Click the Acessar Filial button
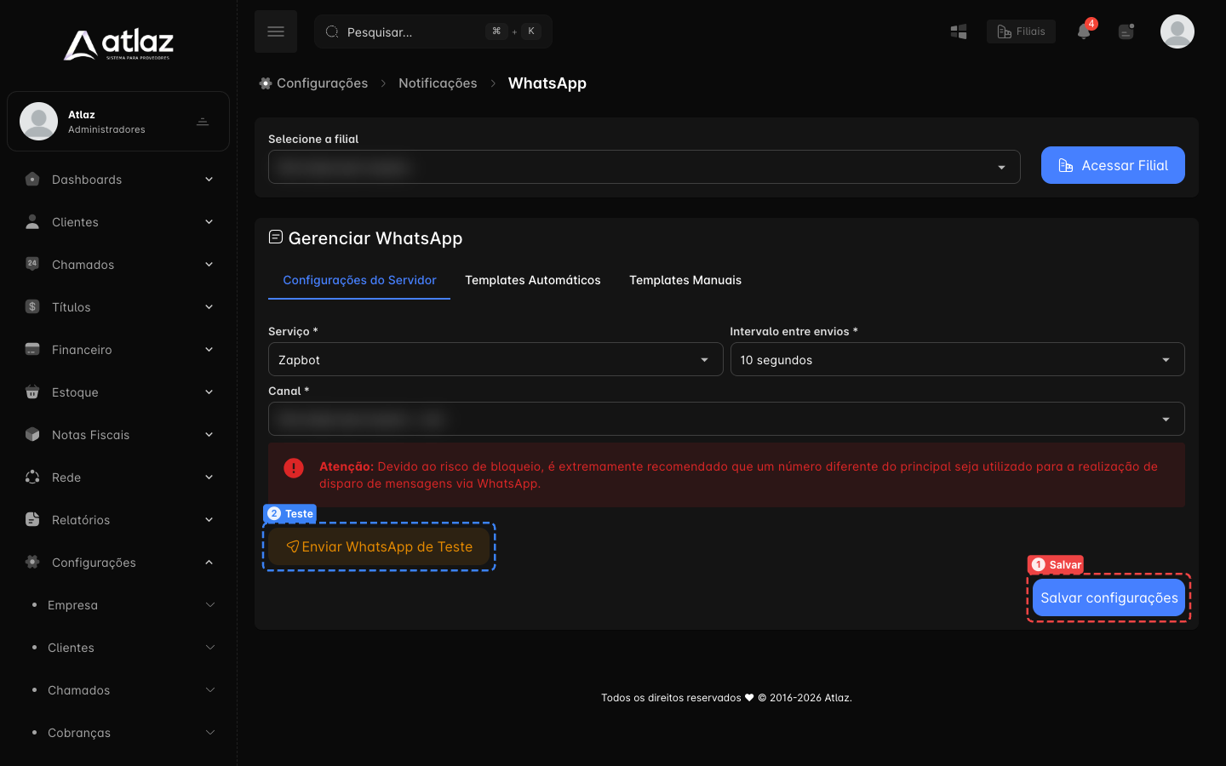The image size is (1226, 766). pos(1113,165)
